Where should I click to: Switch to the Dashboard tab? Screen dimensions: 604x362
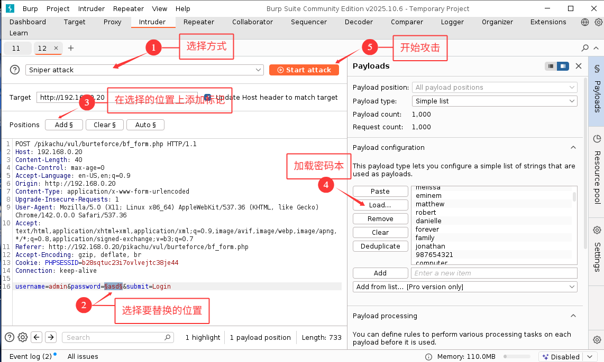click(x=28, y=22)
